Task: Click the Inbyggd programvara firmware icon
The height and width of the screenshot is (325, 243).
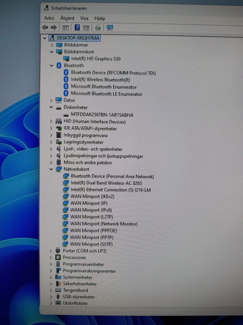Action: click(59, 135)
